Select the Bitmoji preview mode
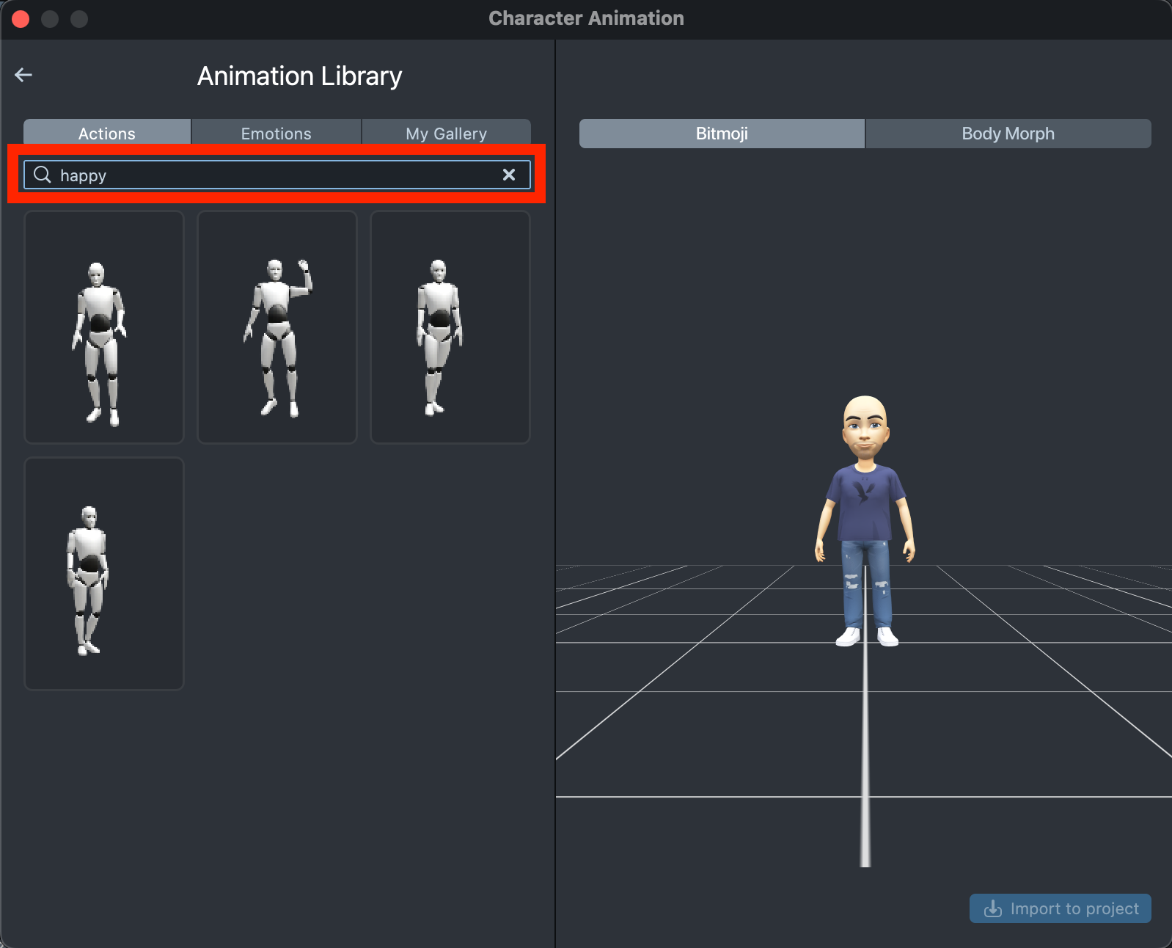 [722, 134]
